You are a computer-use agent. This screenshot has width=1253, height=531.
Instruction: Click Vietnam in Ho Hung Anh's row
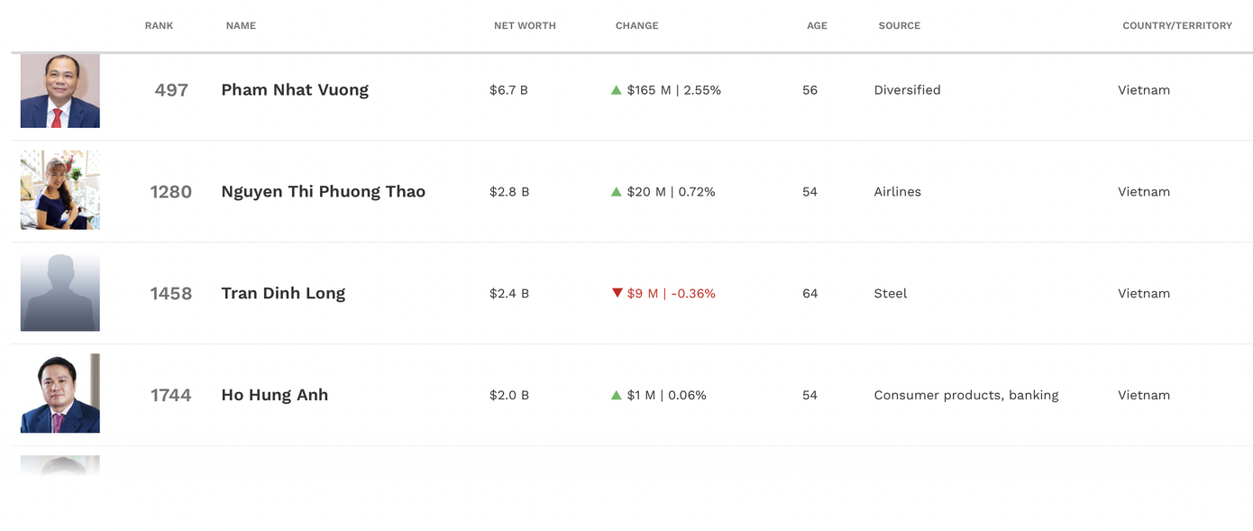1144,395
